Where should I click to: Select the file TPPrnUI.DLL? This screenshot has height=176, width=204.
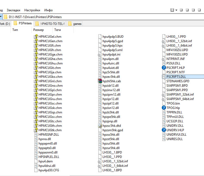[x=175, y=117]
